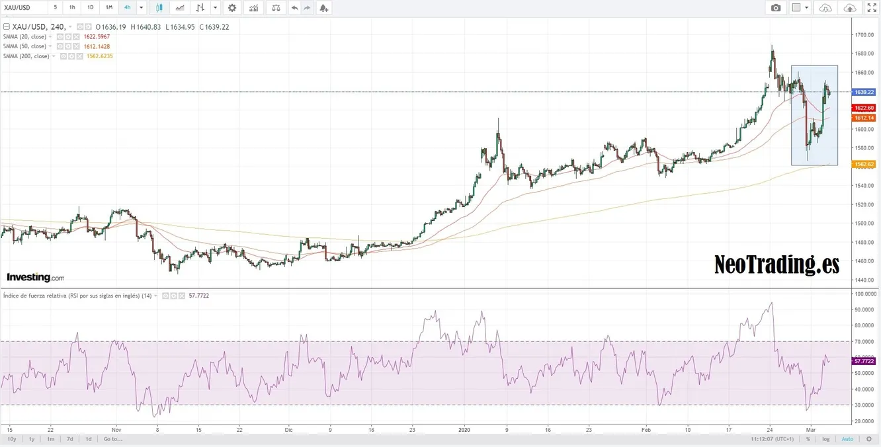881x447 pixels.
Task: Undo the last chart action
Action: [x=294, y=8]
